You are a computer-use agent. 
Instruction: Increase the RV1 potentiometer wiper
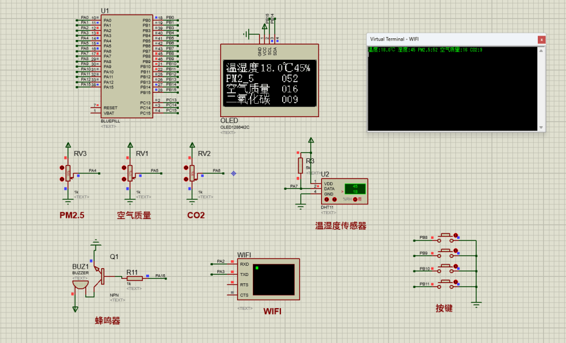pyautogui.click(x=124, y=168)
